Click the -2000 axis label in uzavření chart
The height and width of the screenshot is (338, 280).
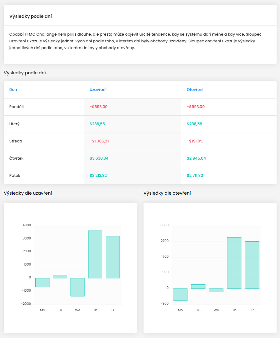point(26,304)
